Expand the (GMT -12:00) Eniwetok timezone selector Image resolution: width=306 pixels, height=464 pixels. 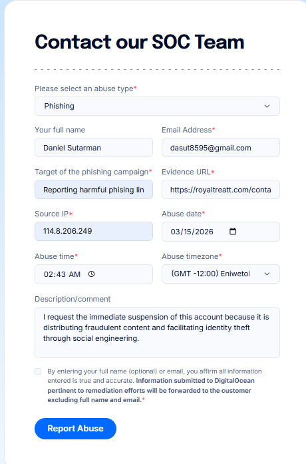221,274
